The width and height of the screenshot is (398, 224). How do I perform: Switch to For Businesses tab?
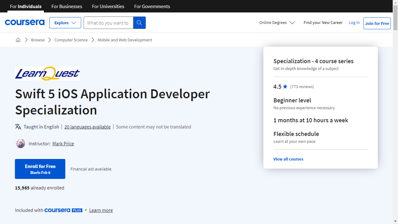67,6
